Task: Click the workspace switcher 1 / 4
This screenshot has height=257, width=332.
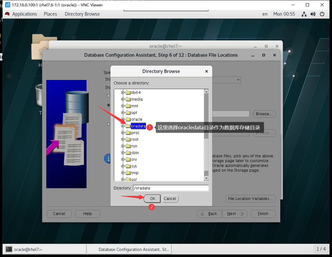Action: click(321, 249)
